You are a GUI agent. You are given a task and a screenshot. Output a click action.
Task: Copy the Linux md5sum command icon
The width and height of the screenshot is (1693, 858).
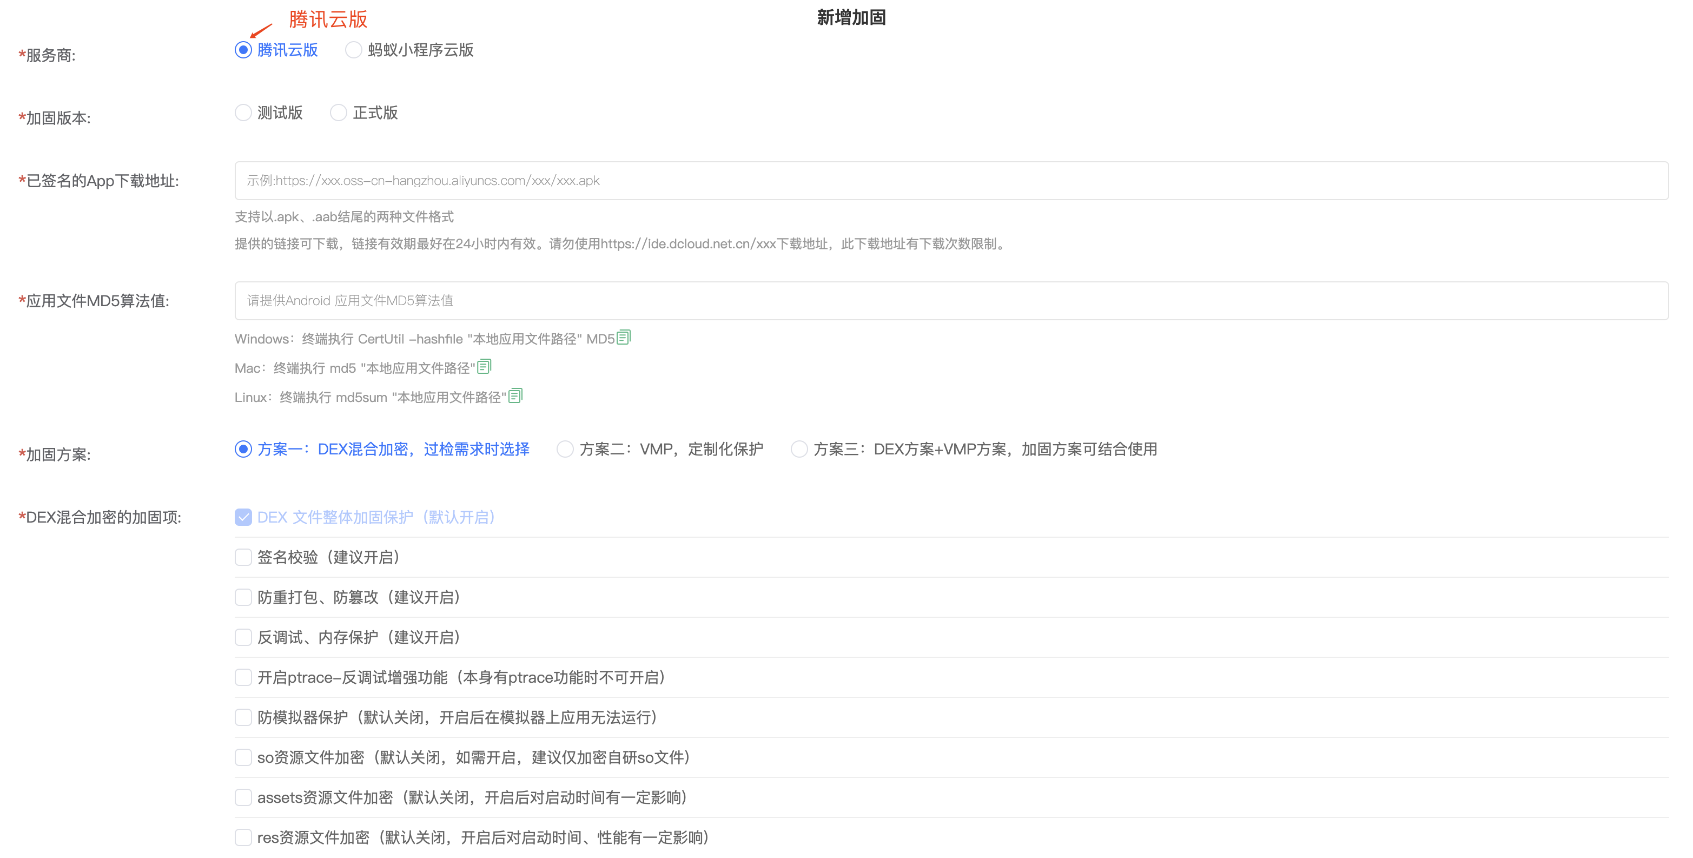point(516,395)
